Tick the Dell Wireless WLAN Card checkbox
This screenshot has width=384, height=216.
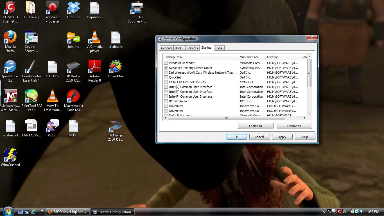[166, 73]
